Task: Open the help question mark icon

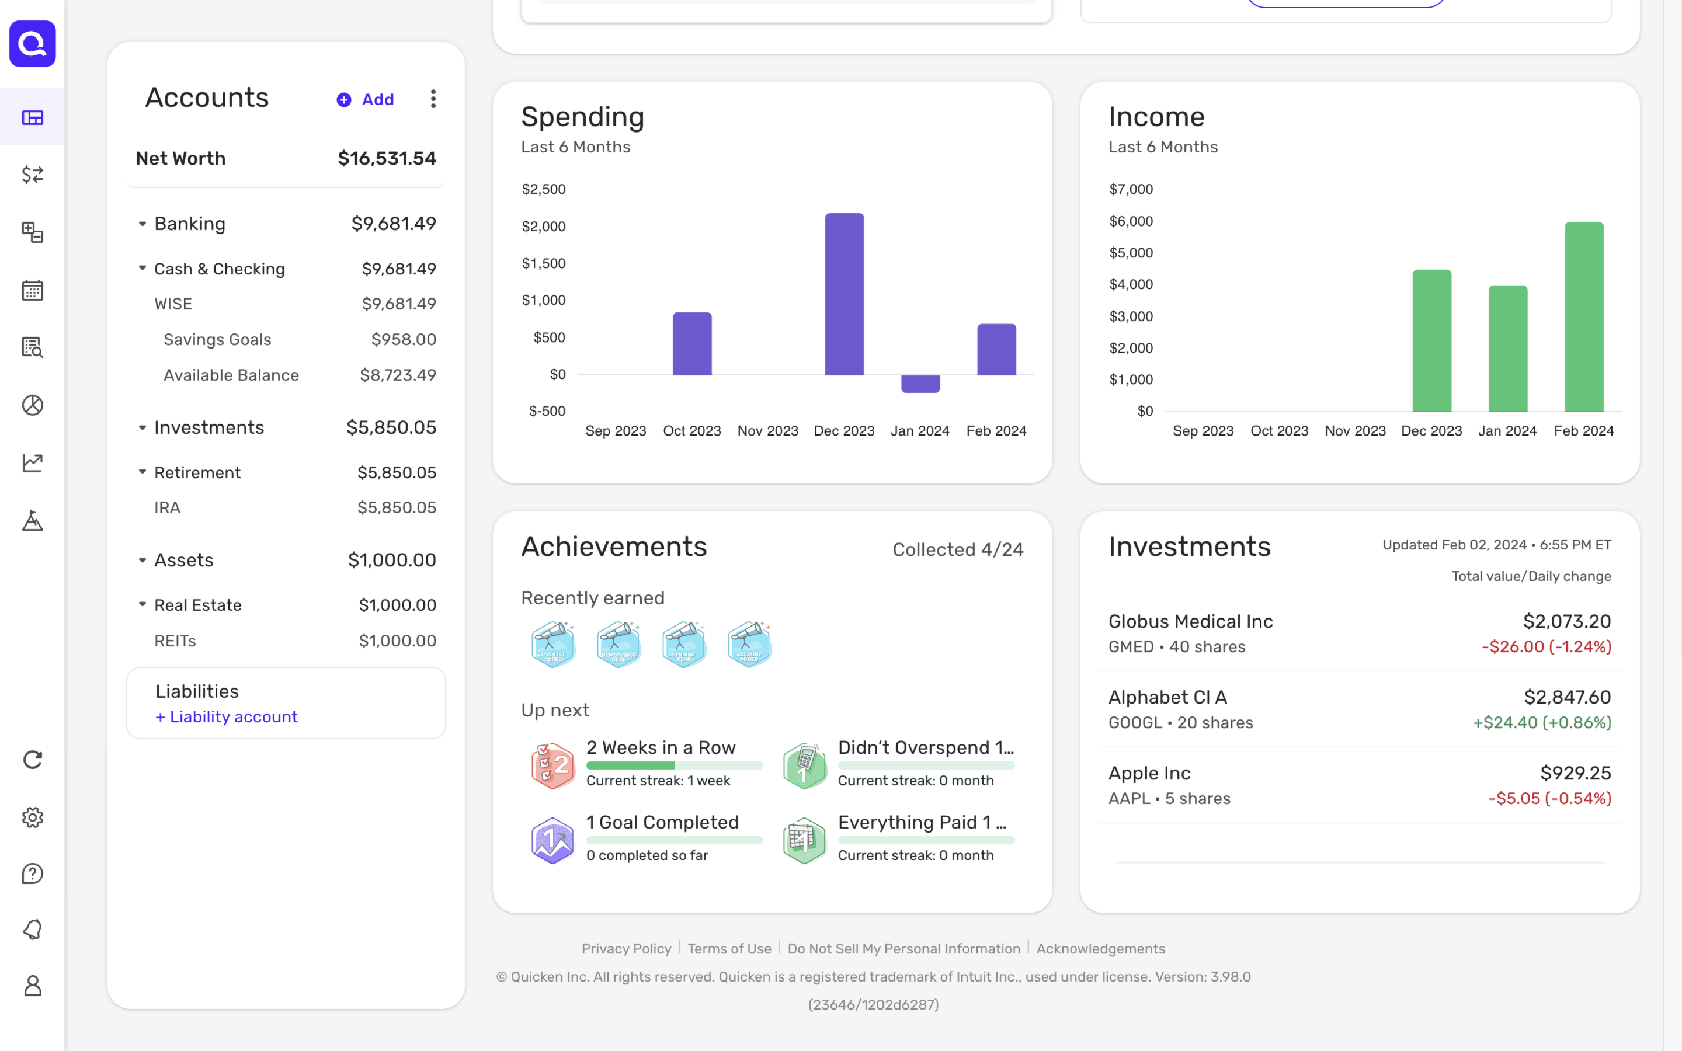Action: pyautogui.click(x=32, y=873)
